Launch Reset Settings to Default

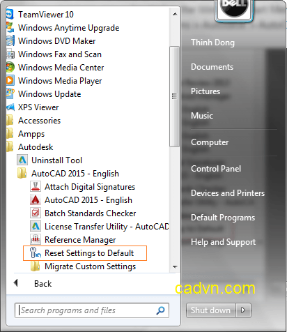click(x=89, y=253)
